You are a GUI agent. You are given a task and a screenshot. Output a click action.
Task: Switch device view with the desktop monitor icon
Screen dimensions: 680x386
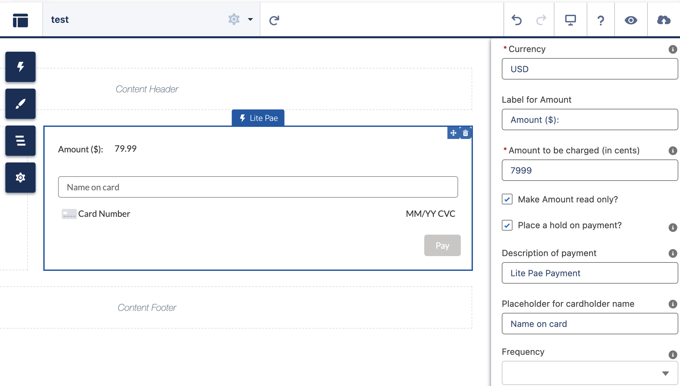click(x=570, y=20)
